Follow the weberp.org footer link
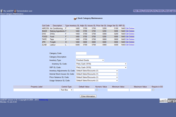The width and height of the screenshot is (176, 117). coord(43,100)
